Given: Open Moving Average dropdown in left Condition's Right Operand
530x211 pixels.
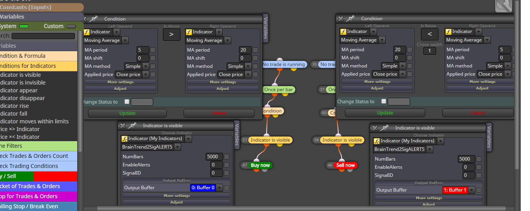Looking at the screenshot, I should pyautogui.click(x=227, y=40).
